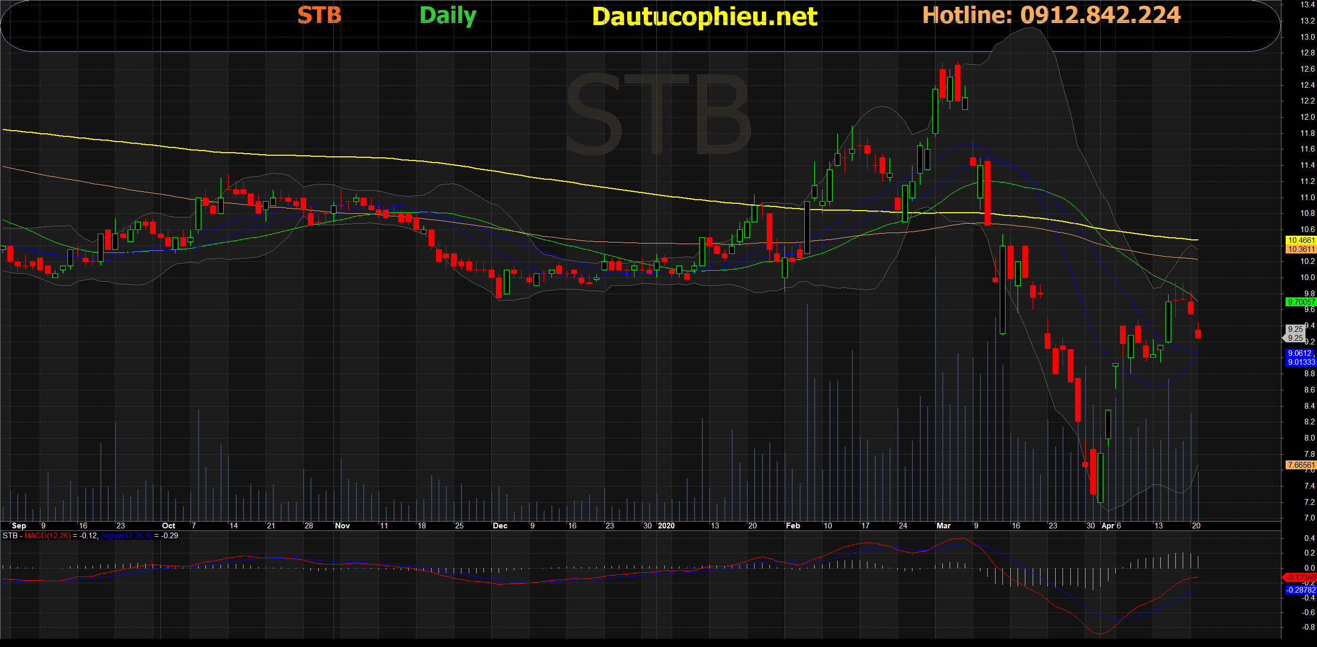This screenshot has width=1317, height=647.
Task: Click the large STB watermark on chart
Action: pyautogui.click(x=657, y=115)
